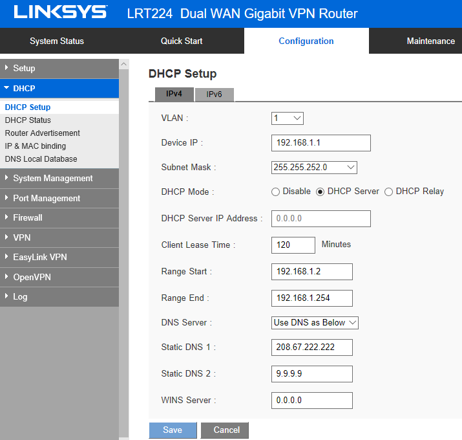This screenshot has width=462, height=440.
Task: Click the Static DNS 2 field
Action: [311, 374]
